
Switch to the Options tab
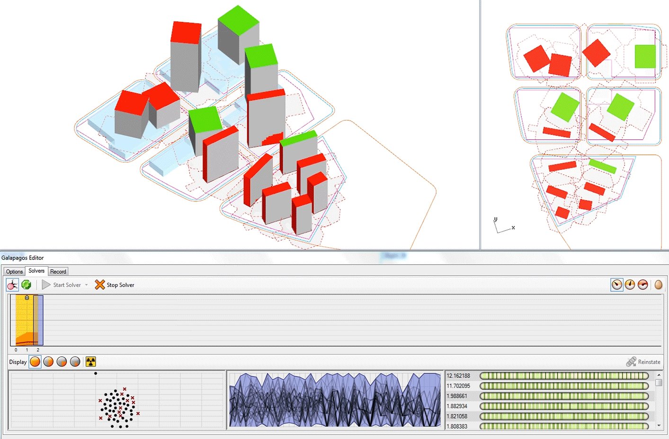point(14,271)
